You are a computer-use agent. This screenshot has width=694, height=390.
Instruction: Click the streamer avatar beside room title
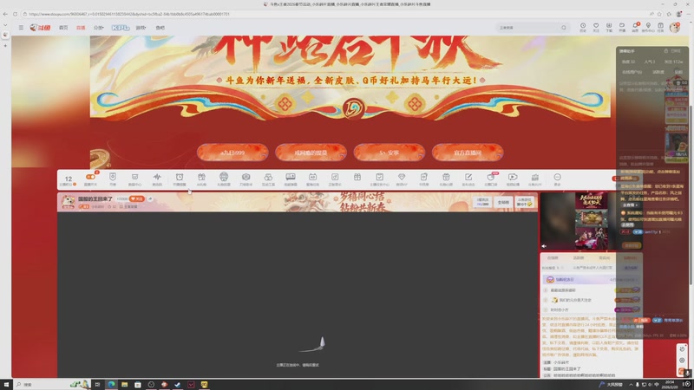coord(69,202)
